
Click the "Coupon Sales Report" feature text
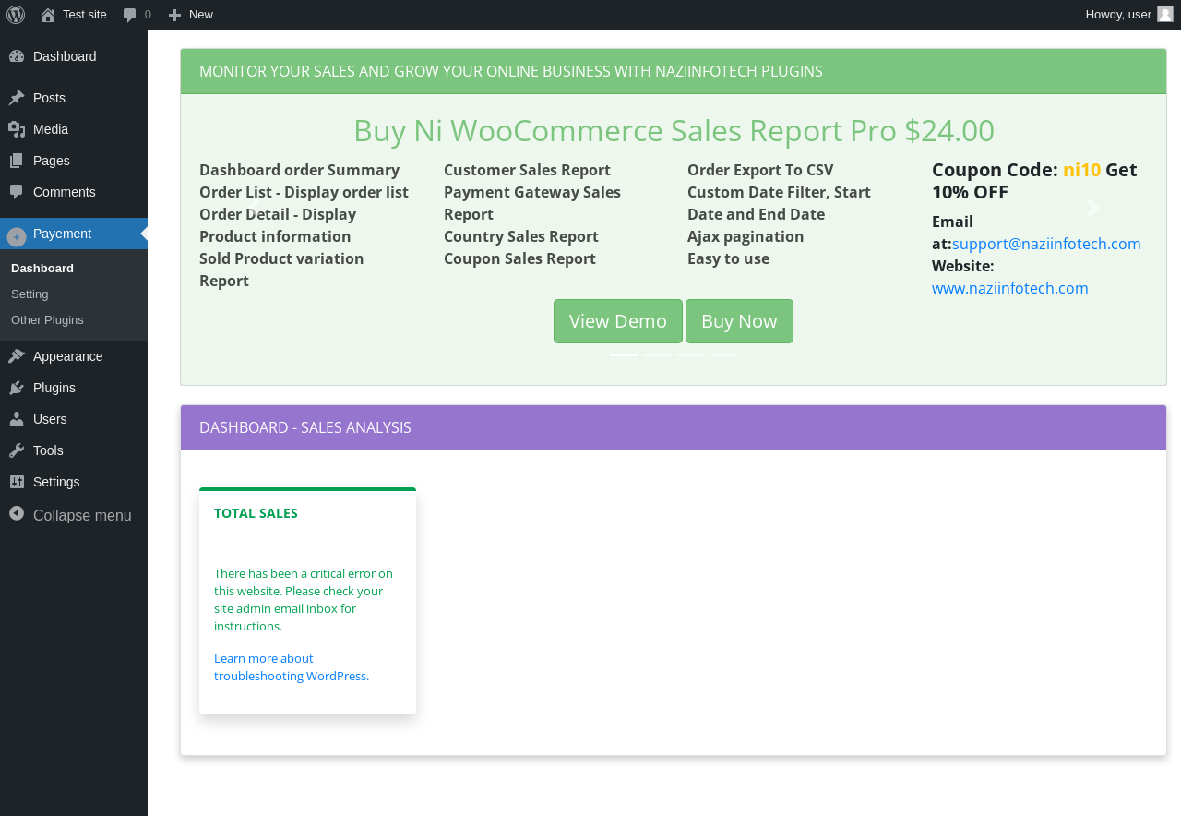(x=519, y=258)
